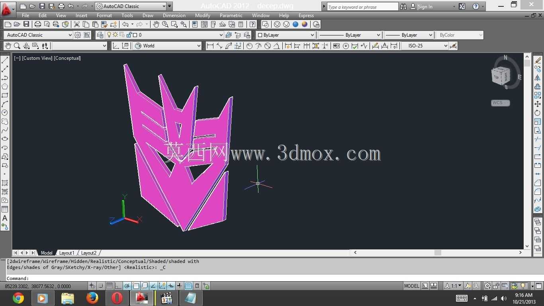
Task: Expand the AutoCAD Classic workspace dropdown in title bar
Action: pyautogui.click(x=164, y=6)
